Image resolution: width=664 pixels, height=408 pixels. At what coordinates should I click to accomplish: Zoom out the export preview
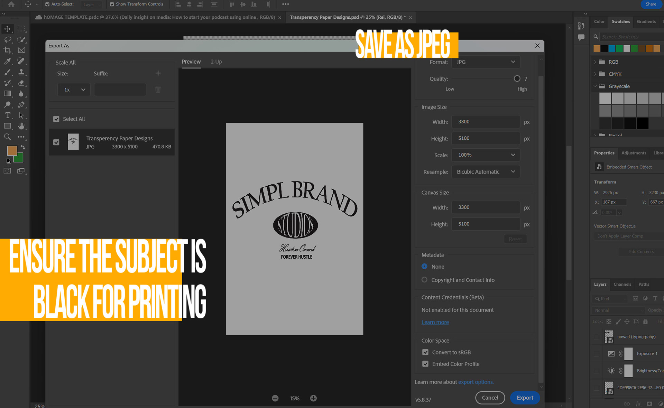275,398
